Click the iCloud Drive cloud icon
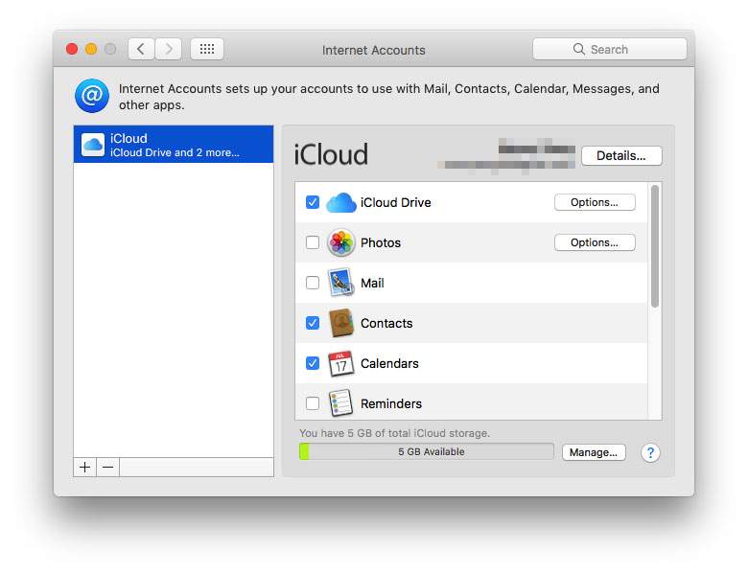 (x=340, y=202)
